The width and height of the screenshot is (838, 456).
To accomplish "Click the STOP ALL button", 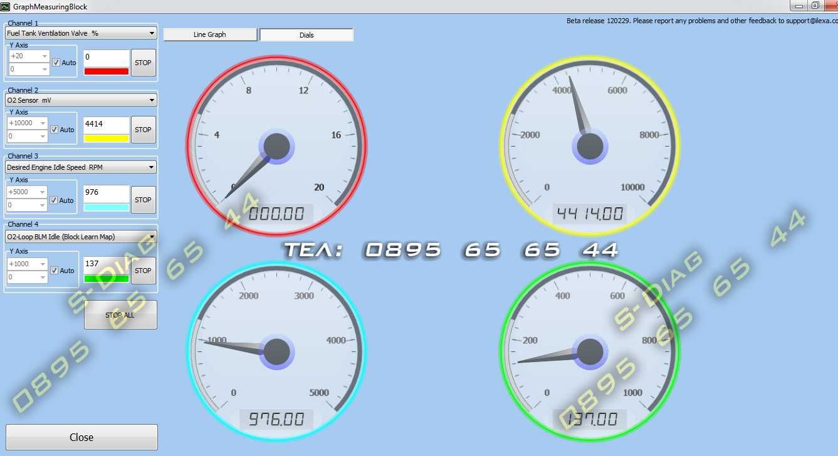I will click(120, 315).
